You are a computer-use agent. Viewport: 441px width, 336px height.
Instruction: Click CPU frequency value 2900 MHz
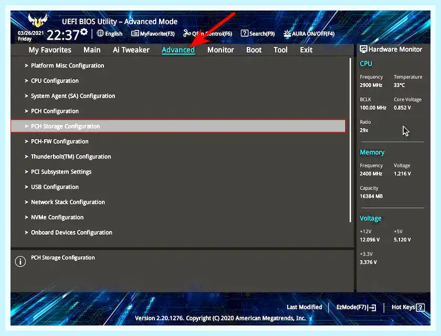tap(371, 85)
